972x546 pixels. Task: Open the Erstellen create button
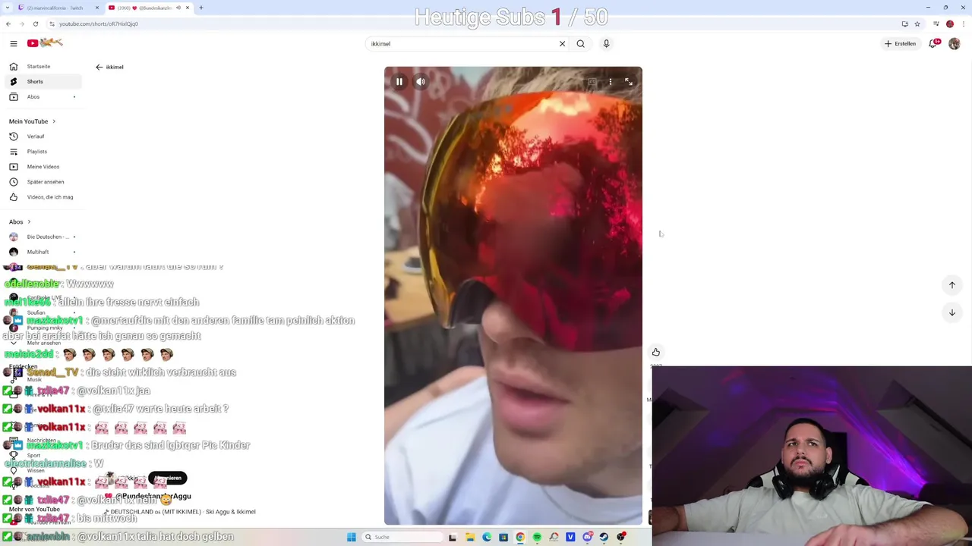[x=900, y=44]
